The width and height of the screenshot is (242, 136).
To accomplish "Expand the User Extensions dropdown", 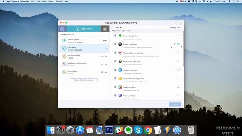I will click(x=67, y=34).
